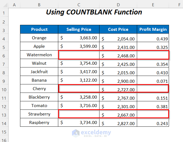This screenshot has height=142, width=183.
Task: Click profit margin 0.439
Action: point(153,38)
